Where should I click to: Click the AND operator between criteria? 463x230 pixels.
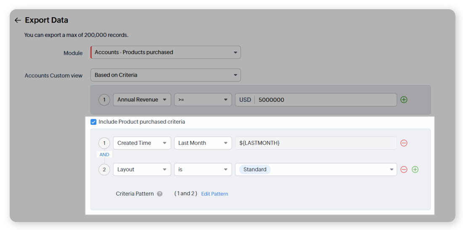(104, 155)
